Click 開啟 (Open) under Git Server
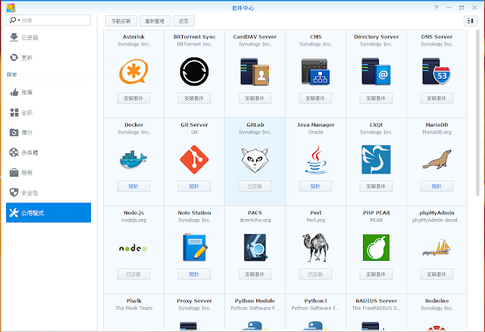This screenshot has height=332, width=485. (194, 186)
